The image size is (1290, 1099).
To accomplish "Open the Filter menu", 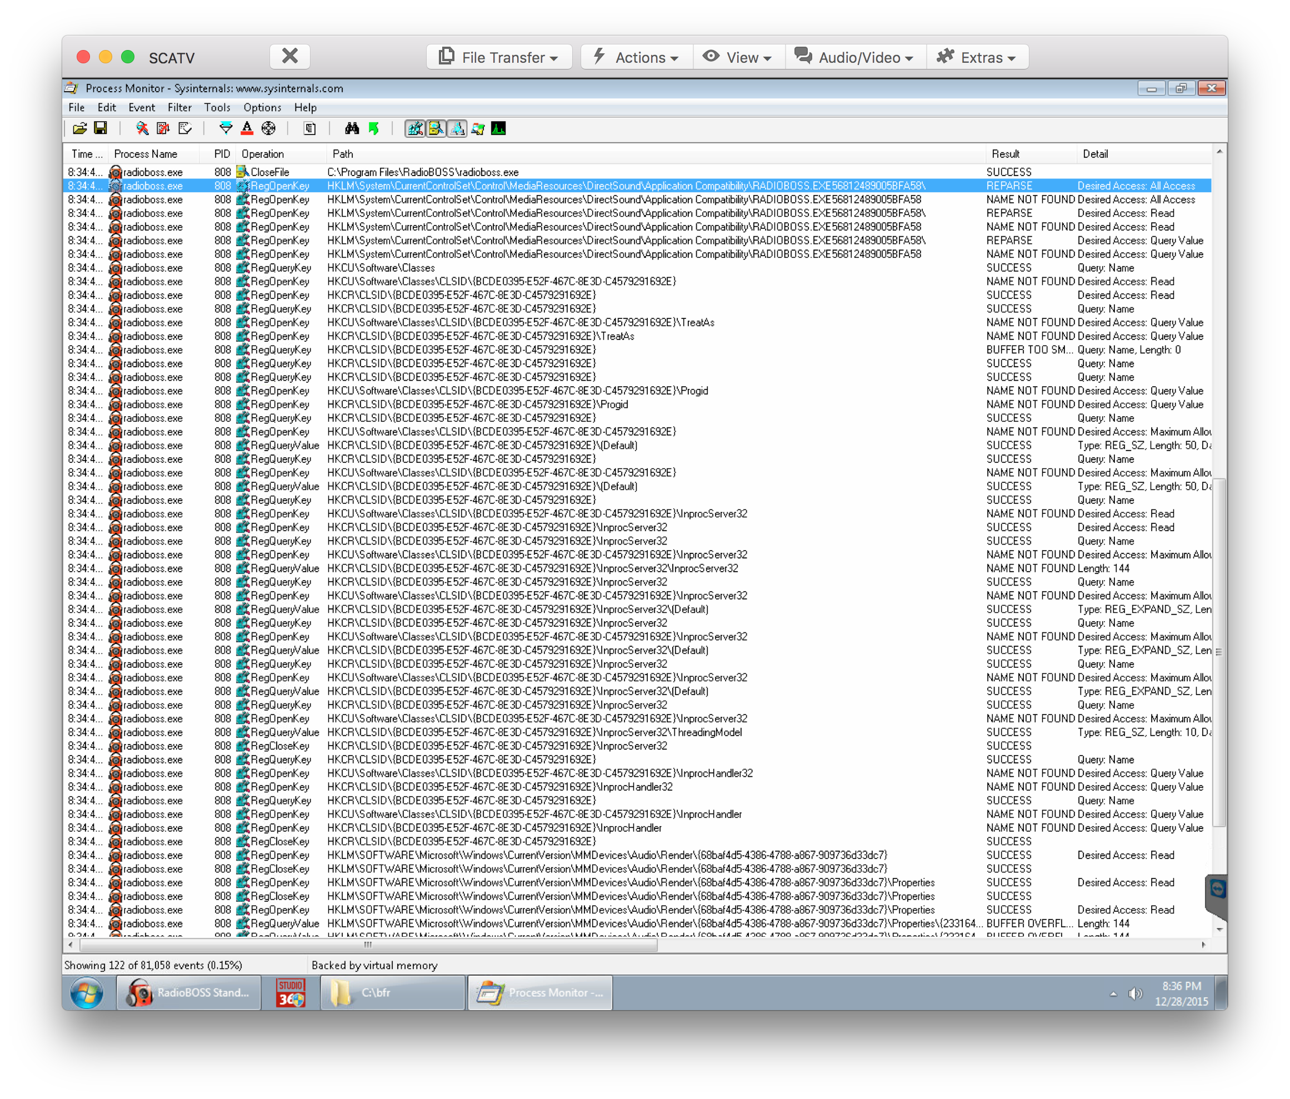I will pos(179,108).
